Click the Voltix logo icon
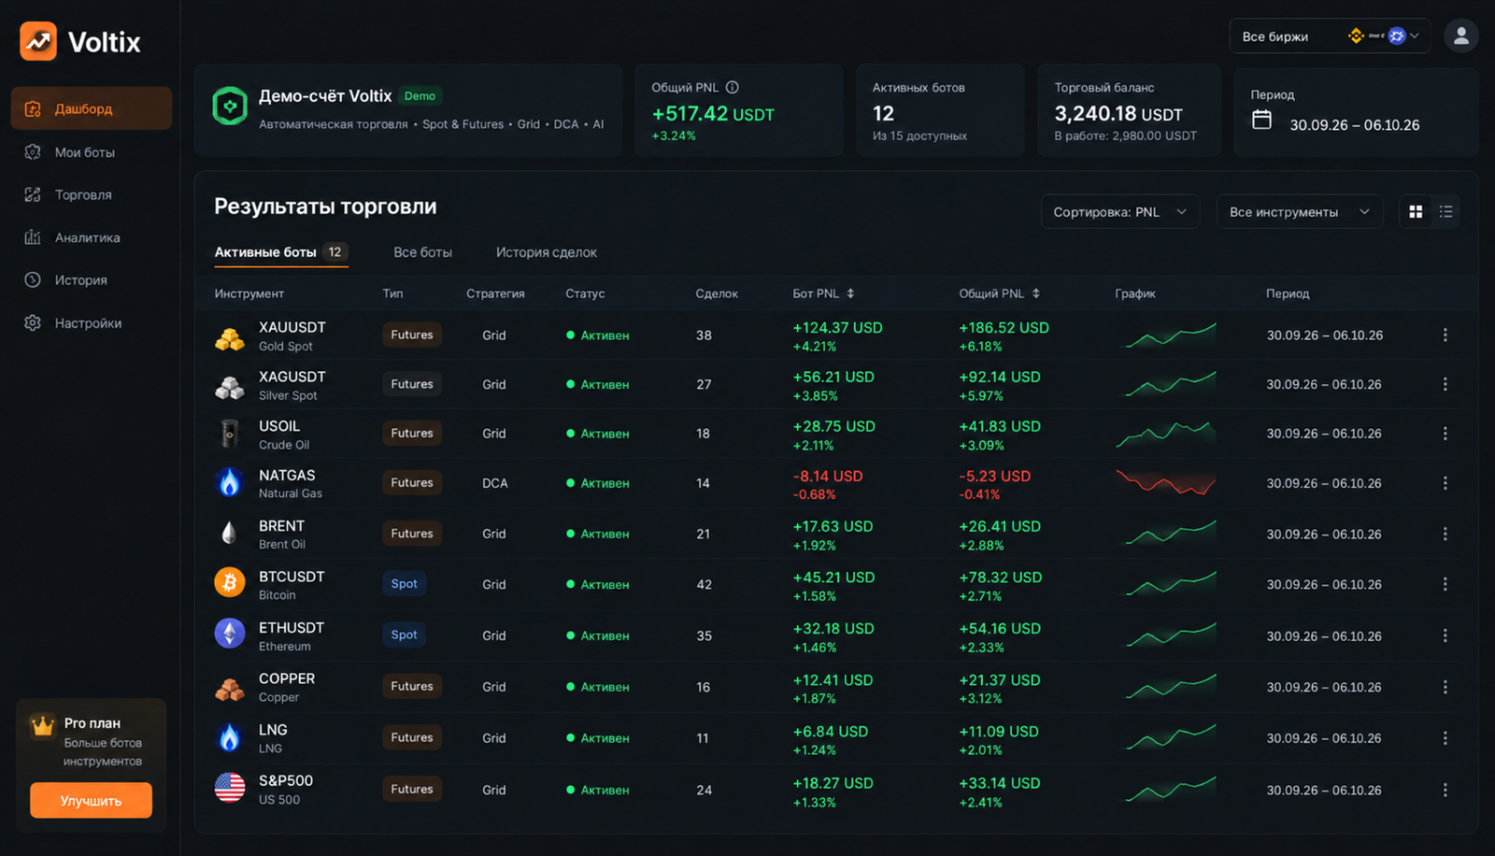This screenshot has height=856, width=1495. [x=38, y=41]
